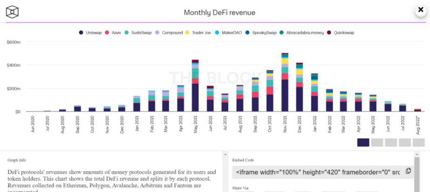430x192 pixels.
Task: Click the Jan 2022 stacked bar
Action: tap(314, 93)
